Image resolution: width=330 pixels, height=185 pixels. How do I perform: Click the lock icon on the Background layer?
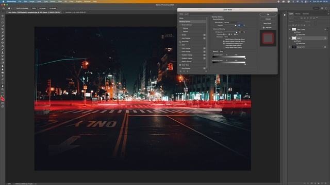click(x=325, y=47)
